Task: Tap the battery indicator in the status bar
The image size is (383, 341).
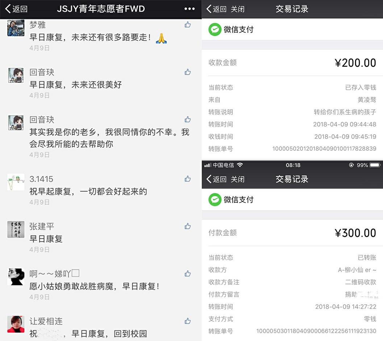Action: (x=375, y=165)
